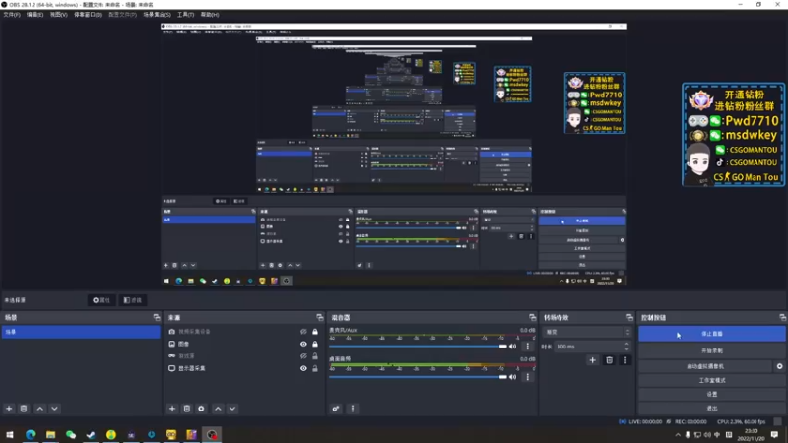Hide the 图像 image source (eye icon)
This screenshot has width=788, height=443.
(x=303, y=344)
